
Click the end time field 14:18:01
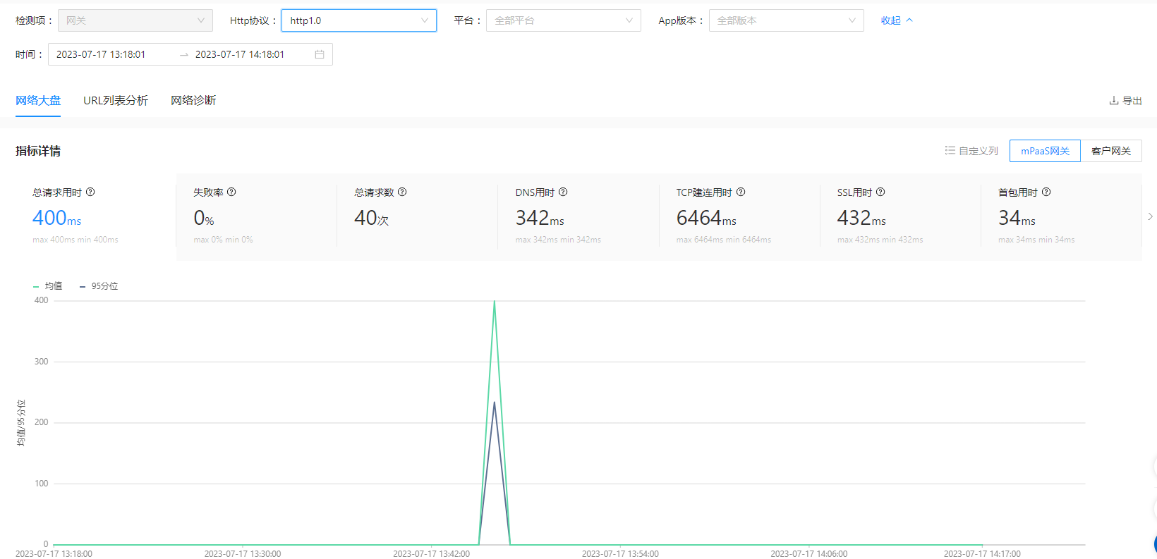(x=240, y=54)
